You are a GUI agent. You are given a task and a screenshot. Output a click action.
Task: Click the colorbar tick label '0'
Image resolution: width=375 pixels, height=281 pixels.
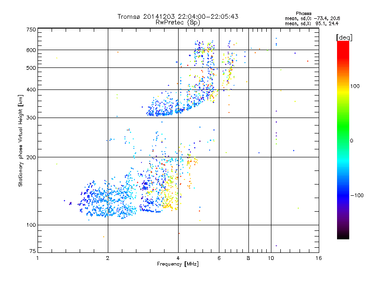(351, 141)
